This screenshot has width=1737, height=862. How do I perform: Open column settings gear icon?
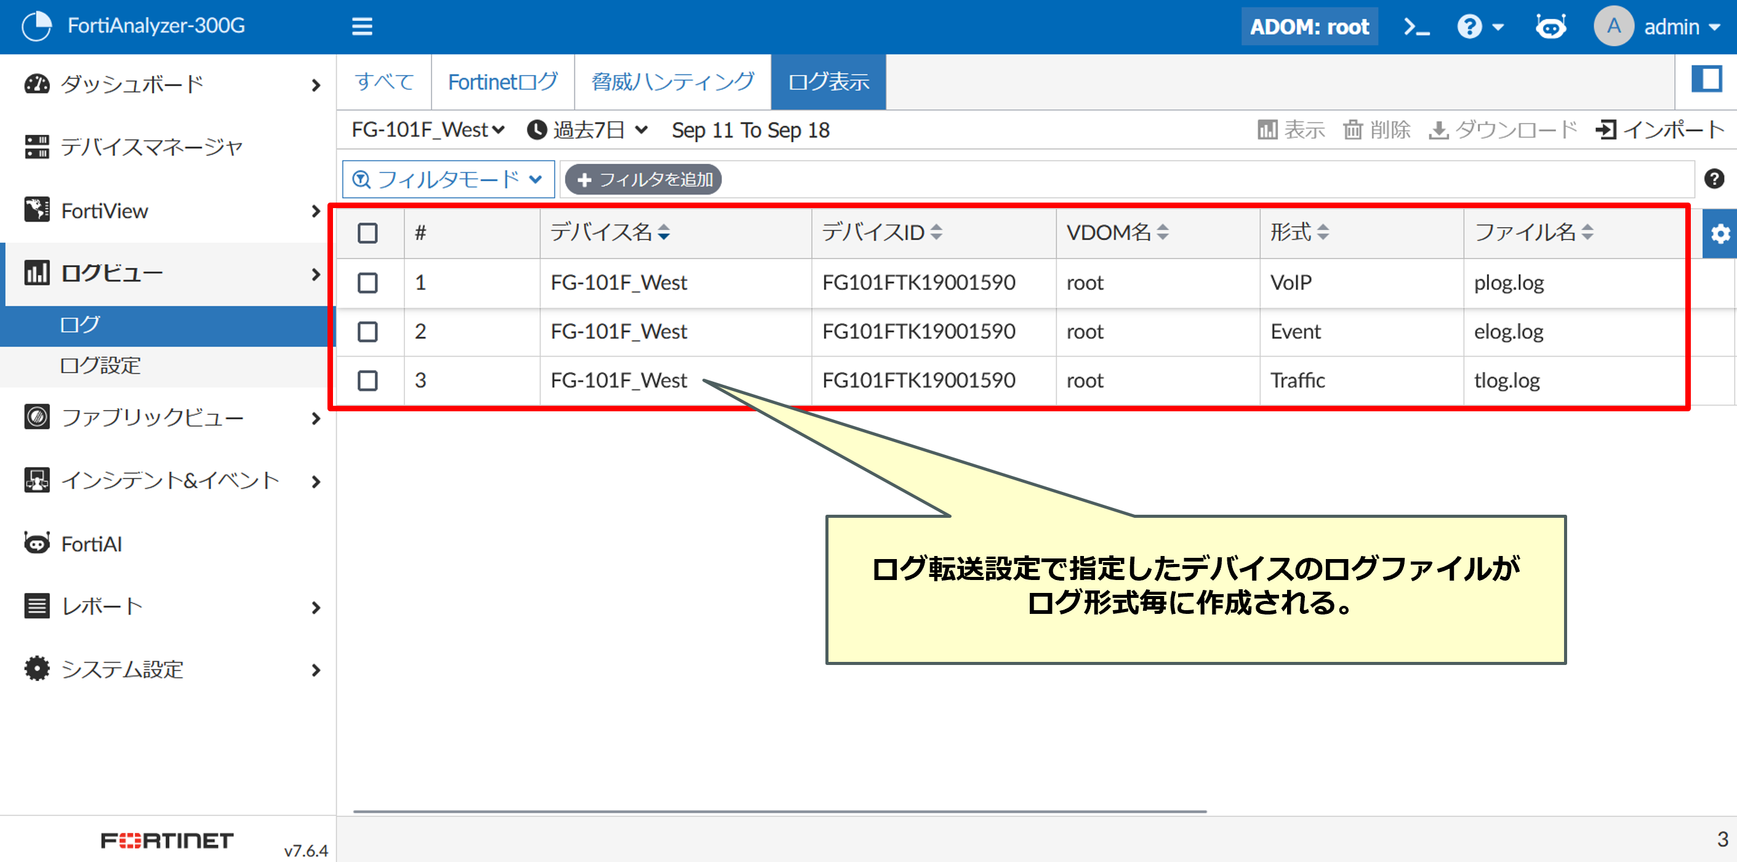pyautogui.click(x=1720, y=233)
